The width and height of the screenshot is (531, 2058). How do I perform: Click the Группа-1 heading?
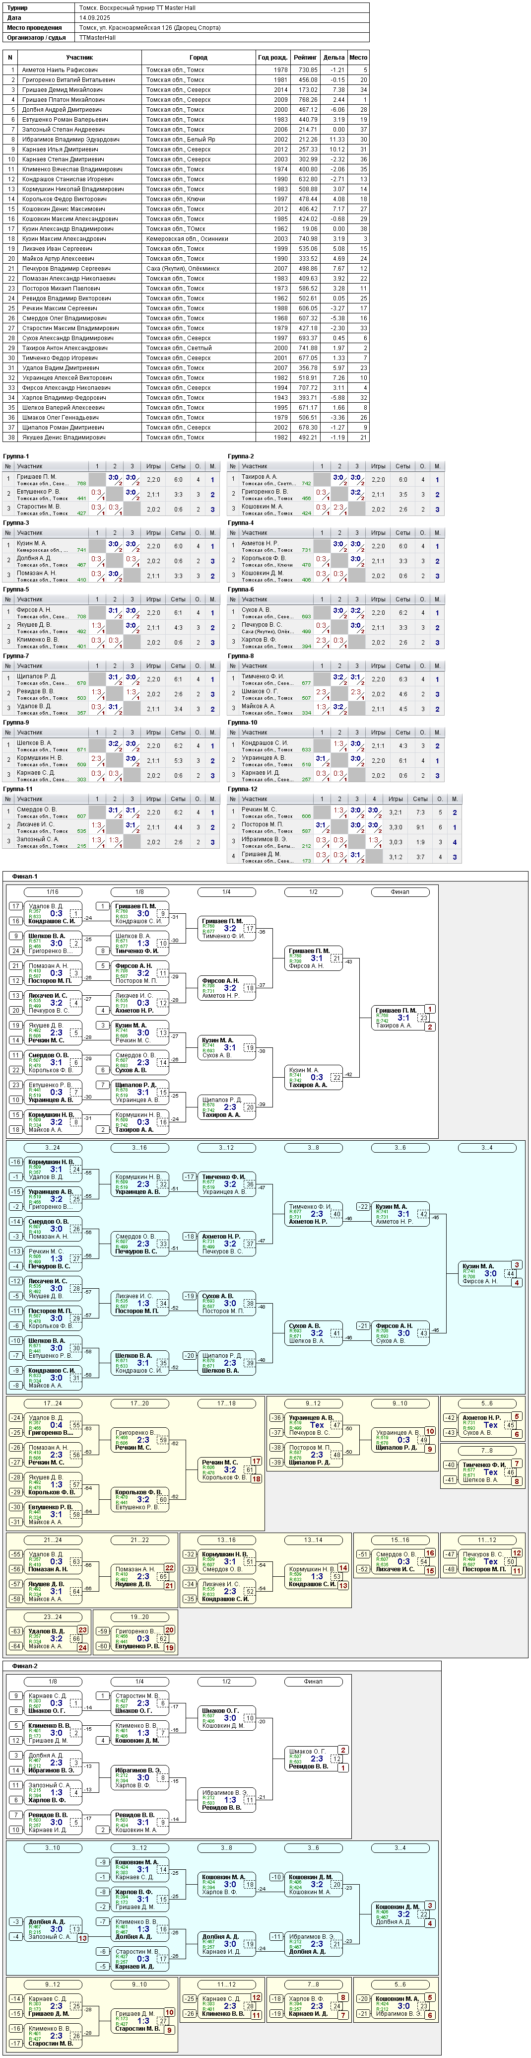pos(16,456)
